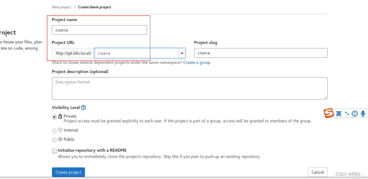Enable Initialize repository with a README

pos(54,151)
